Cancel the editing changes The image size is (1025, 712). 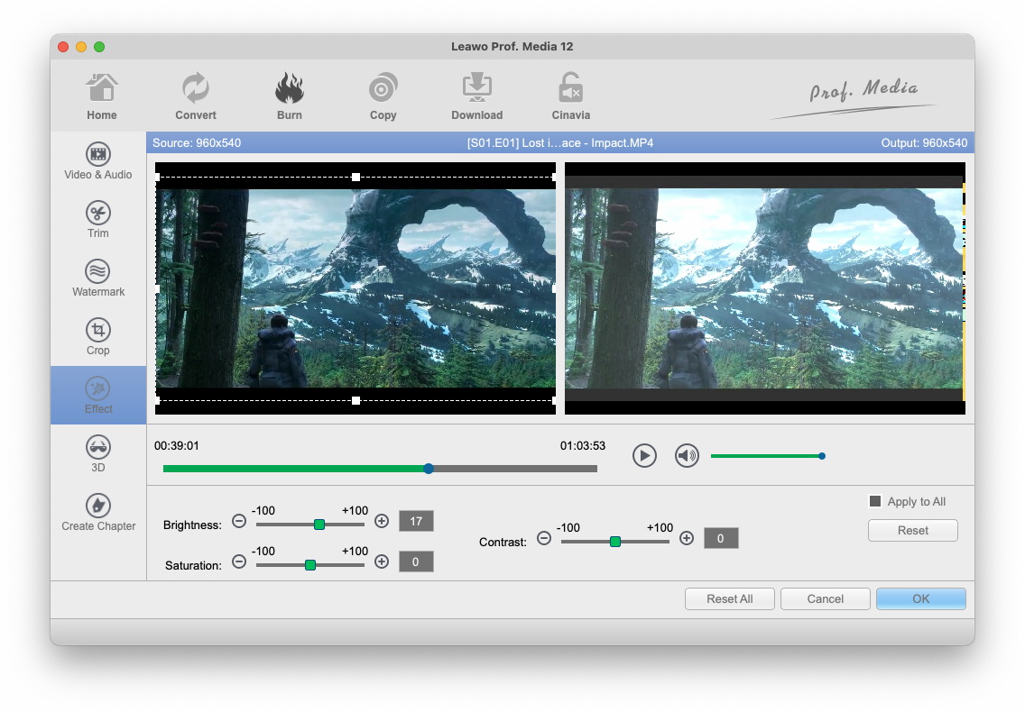pos(825,599)
